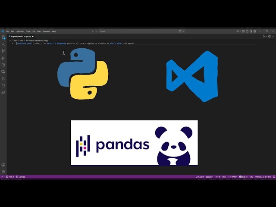Open the Run menu
Screen dimensions: 276x207
[x=39, y=31]
